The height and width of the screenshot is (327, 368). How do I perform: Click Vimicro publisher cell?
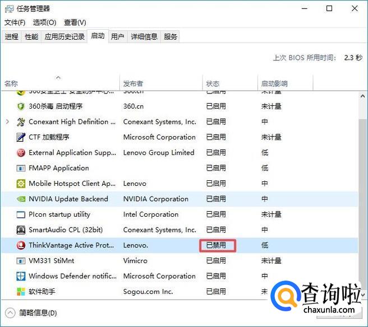[135, 261]
